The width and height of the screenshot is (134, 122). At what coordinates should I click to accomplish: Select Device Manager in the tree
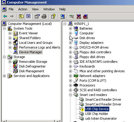point(31,52)
